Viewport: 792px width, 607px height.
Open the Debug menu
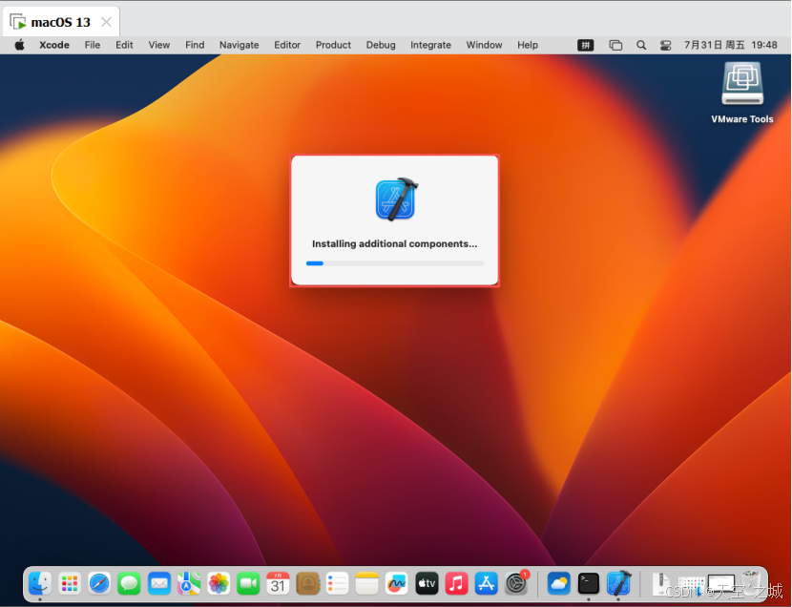tap(381, 45)
